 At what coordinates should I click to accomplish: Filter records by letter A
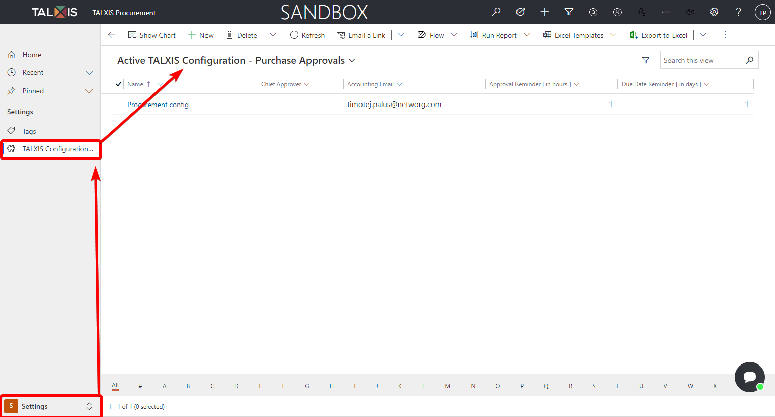(164, 386)
